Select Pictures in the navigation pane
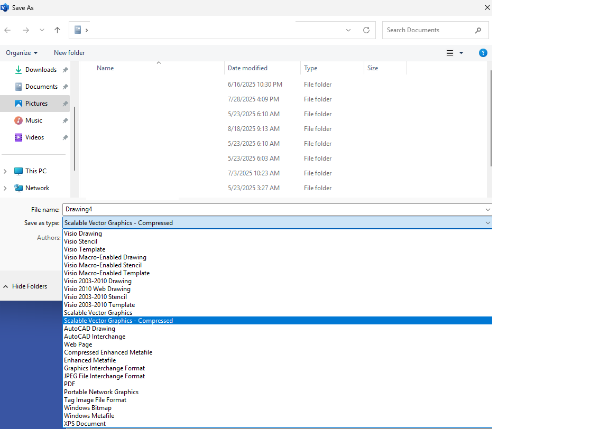 (36, 104)
